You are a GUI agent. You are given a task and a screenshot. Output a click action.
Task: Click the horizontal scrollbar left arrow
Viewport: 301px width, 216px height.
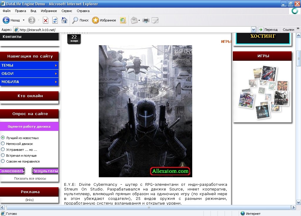click(2, 207)
